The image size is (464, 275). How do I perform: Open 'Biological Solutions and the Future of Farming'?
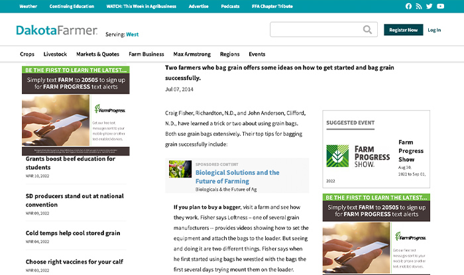point(237,177)
